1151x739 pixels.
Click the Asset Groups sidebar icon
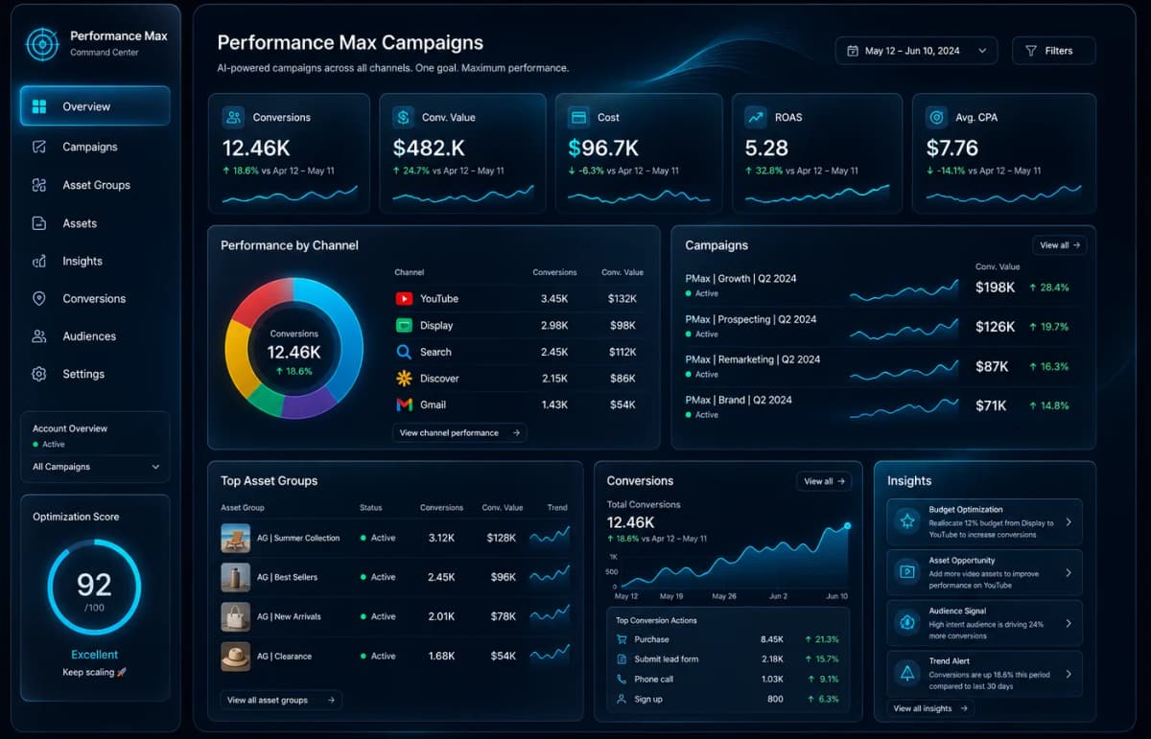click(39, 185)
